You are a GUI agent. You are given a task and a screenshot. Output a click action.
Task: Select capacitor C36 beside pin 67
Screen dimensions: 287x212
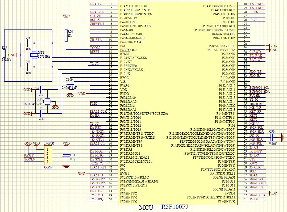pos(272,138)
